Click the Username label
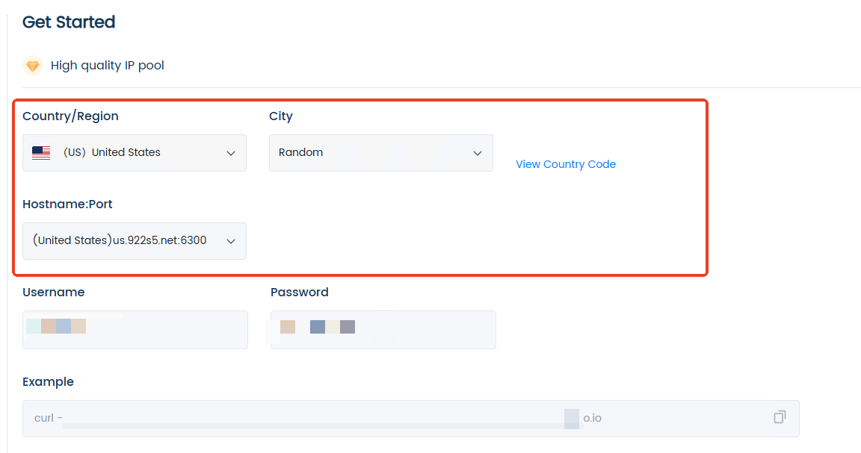Screen dimensions: 861x453 [53, 293]
